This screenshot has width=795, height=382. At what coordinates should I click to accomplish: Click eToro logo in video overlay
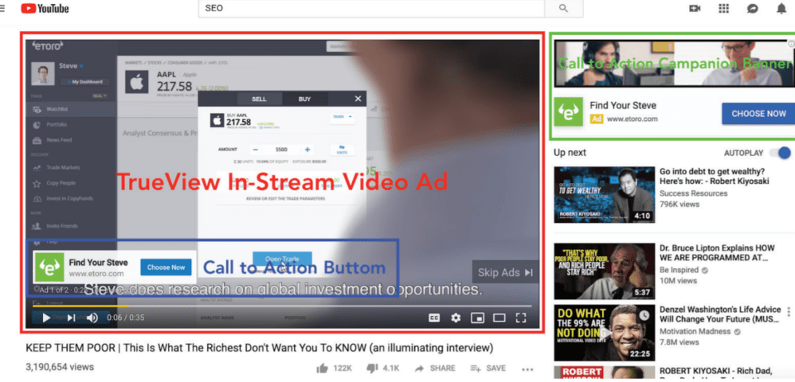tap(49, 267)
